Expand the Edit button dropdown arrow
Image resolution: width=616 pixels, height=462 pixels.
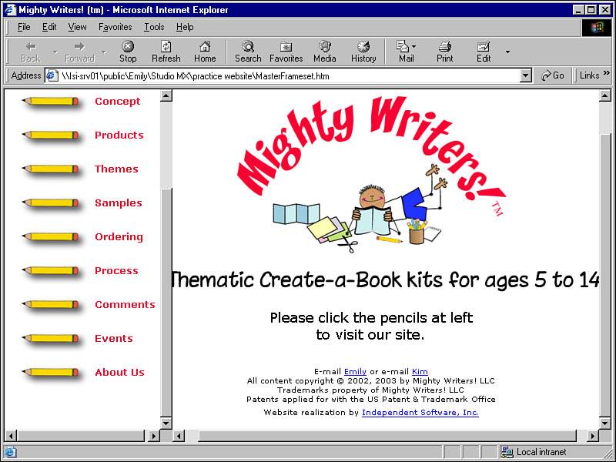click(x=507, y=52)
